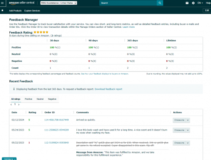The height and width of the screenshot is (160, 211).
Task: Open the hamburger navigation menu
Action: coord(2,3)
